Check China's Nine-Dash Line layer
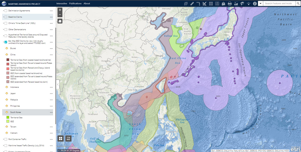 [6, 23]
